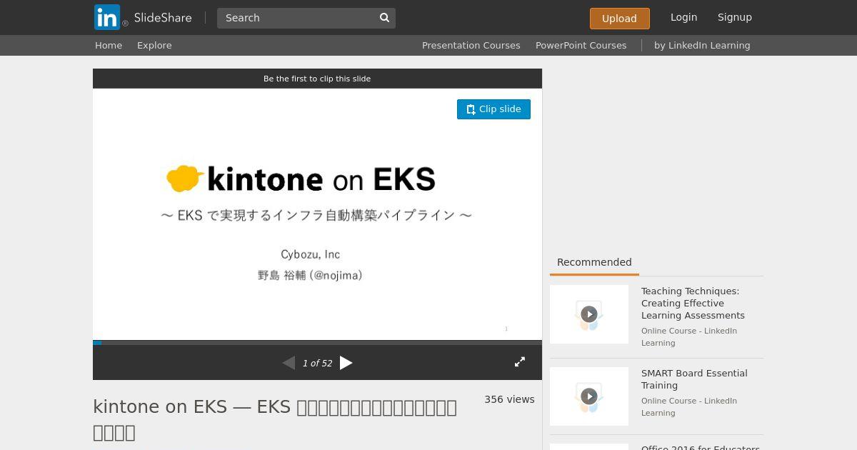Click 'Be the first to clip this slide' banner
The width and height of the screenshot is (857, 450).
(317, 79)
